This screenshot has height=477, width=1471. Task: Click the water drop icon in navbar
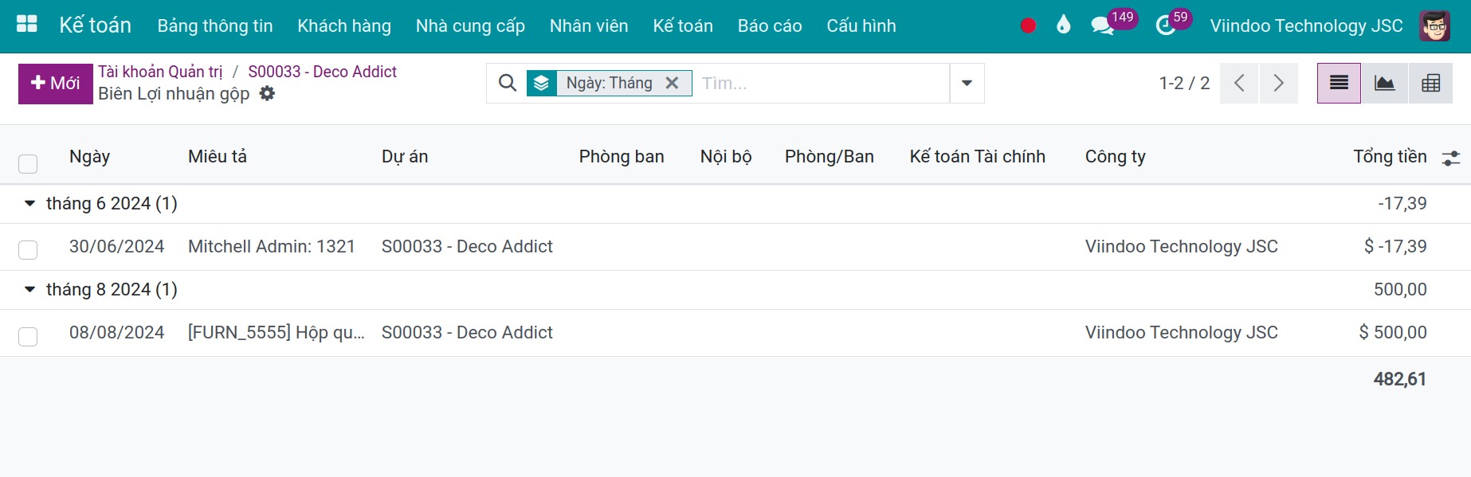point(1063,25)
